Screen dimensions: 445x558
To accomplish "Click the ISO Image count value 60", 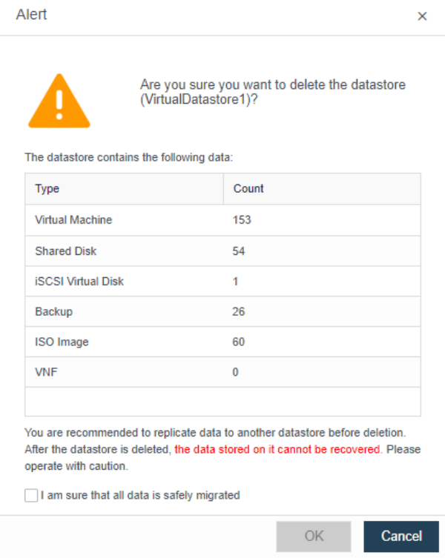I will (239, 342).
